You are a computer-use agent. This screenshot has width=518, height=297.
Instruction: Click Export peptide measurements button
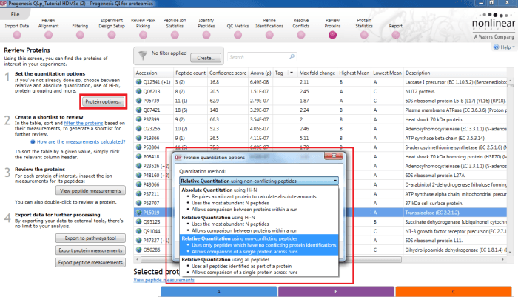(x=90, y=262)
